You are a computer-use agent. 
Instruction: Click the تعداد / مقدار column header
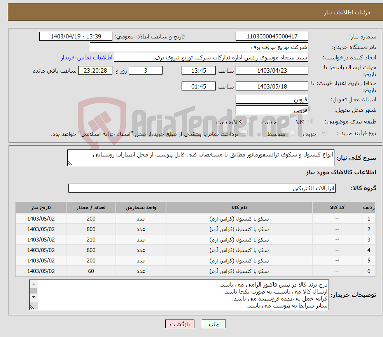pos(91,207)
